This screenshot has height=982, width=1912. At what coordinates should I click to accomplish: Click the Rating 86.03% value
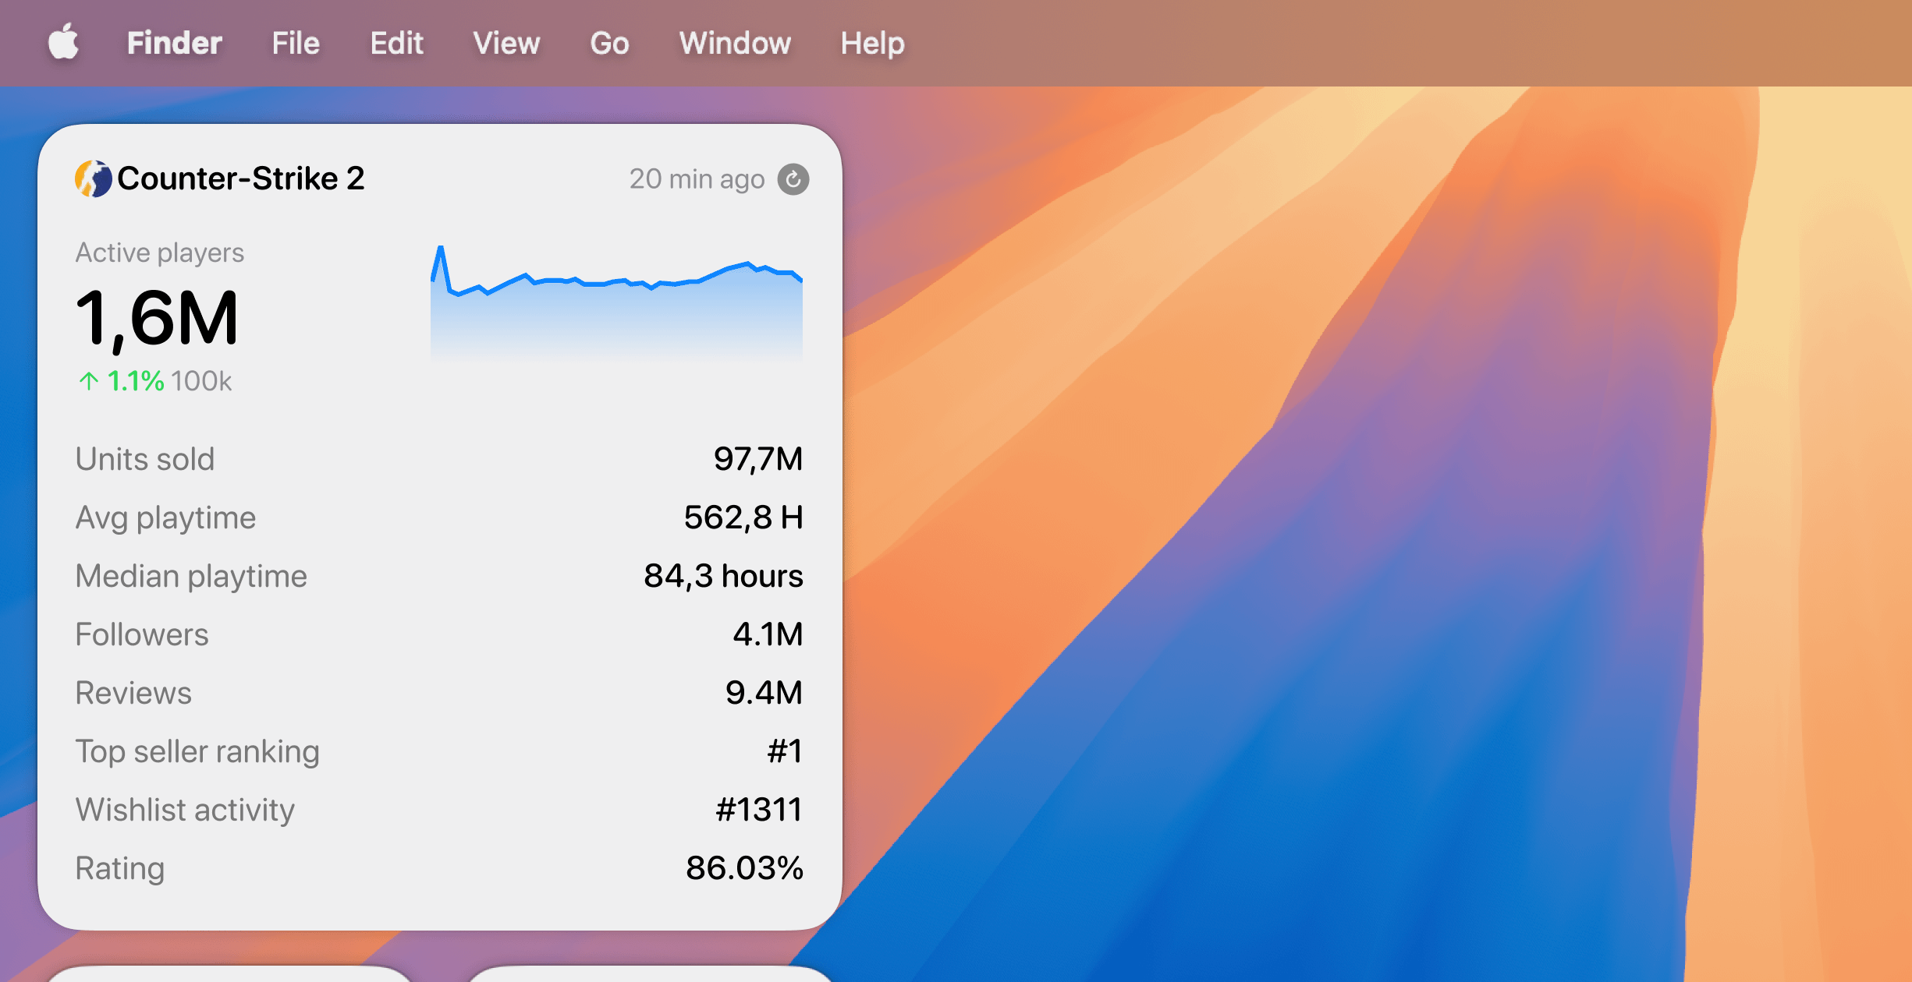pyautogui.click(x=743, y=868)
